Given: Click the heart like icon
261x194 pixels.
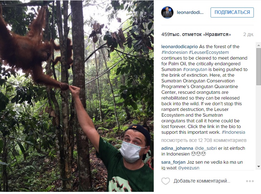Looking at the screenshot, I should (166, 181).
